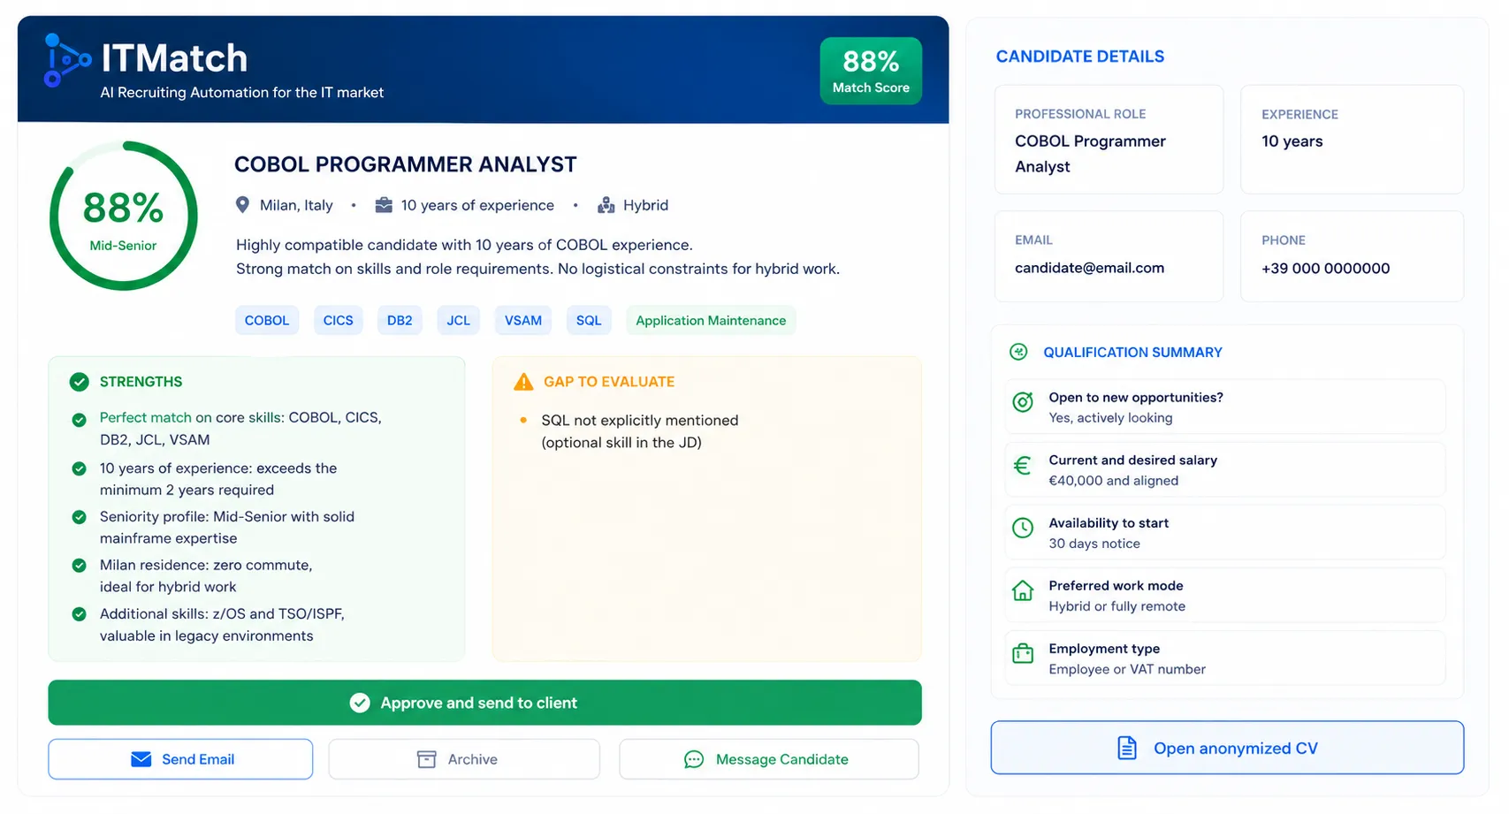Screen dimensions: 1509x814
Task: Select the Application Maintenance tag
Action: [x=711, y=320]
